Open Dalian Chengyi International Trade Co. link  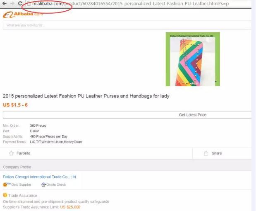tap(40, 177)
